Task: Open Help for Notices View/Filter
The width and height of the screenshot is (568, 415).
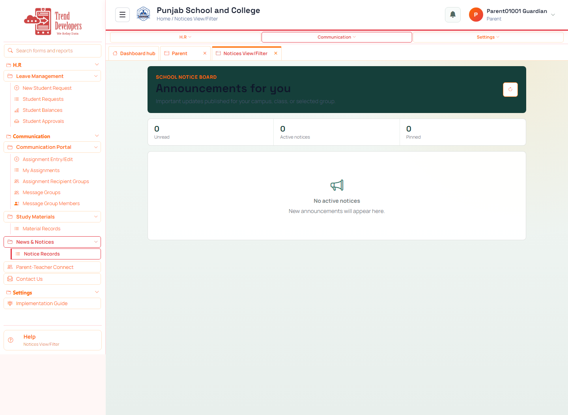Action: coord(52,340)
